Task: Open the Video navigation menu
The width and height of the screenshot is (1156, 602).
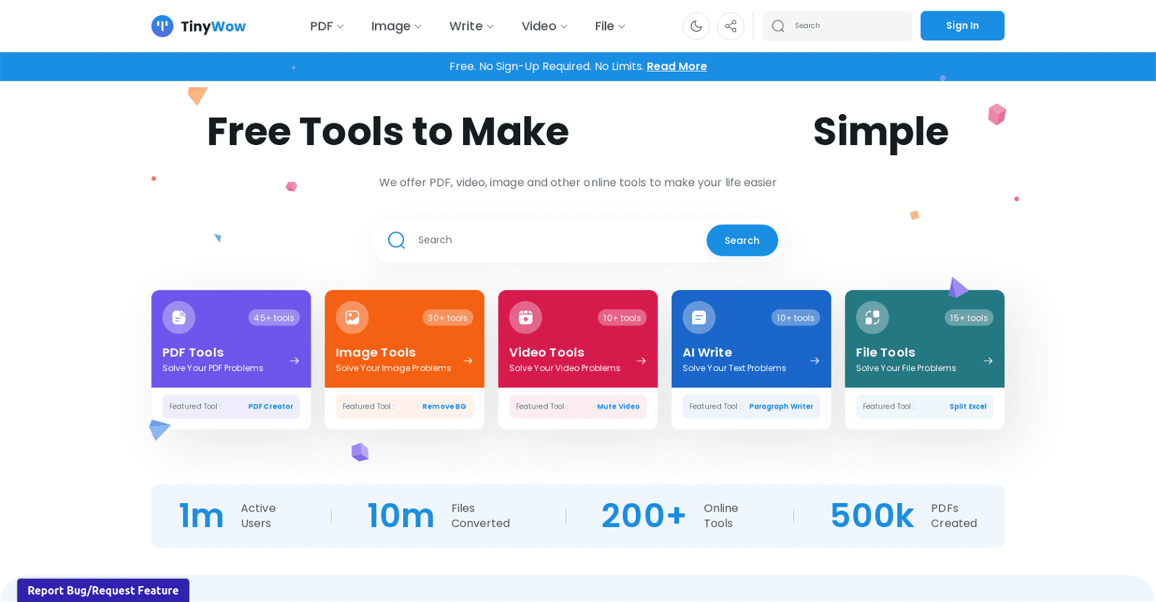Action: pos(544,26)
